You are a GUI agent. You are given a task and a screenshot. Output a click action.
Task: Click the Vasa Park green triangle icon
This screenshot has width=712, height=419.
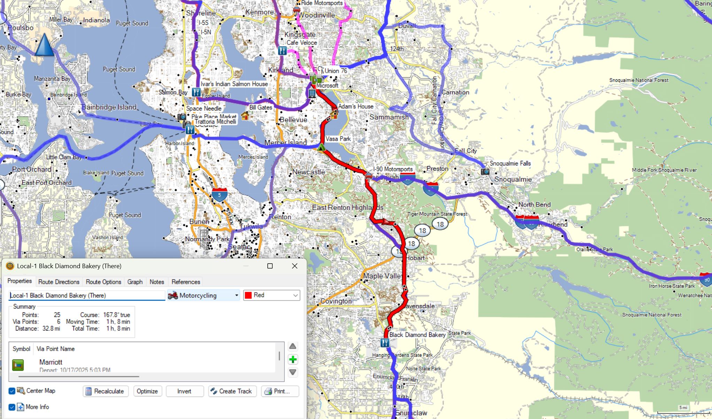(x=321, y=148)
